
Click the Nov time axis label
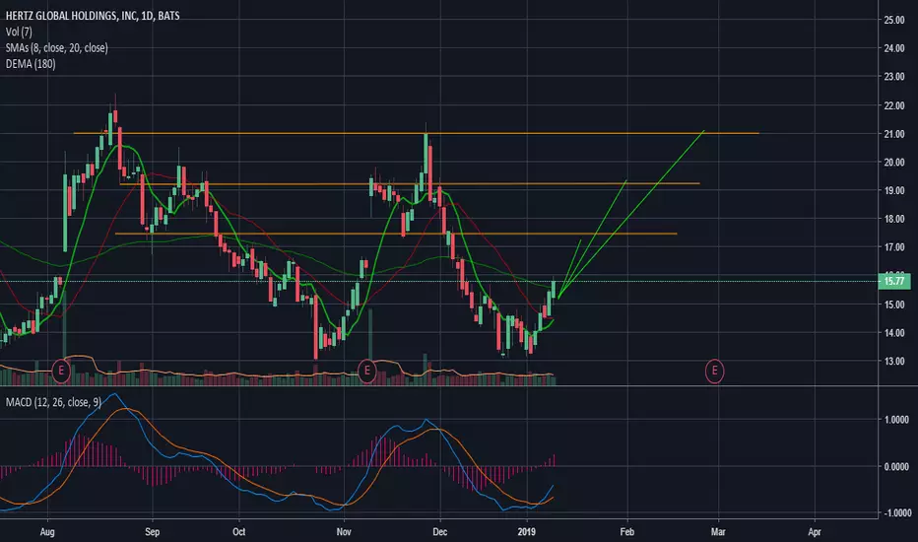[344, 532]
